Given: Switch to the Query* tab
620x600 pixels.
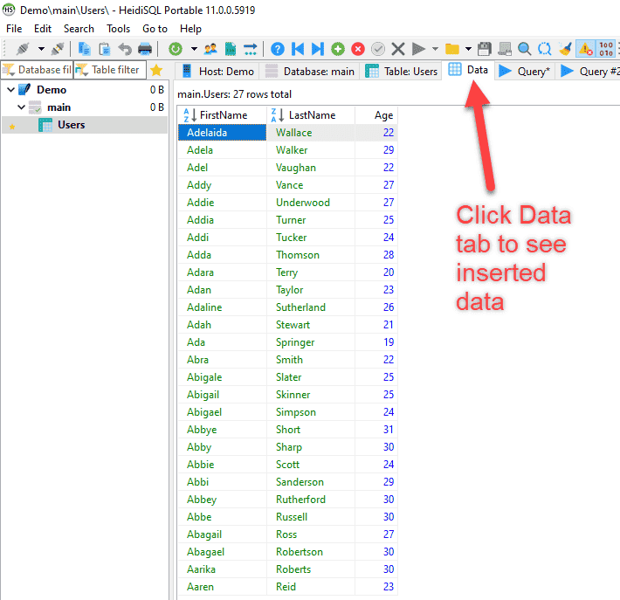Looking at the screenshot, I should tap(524, 72).
